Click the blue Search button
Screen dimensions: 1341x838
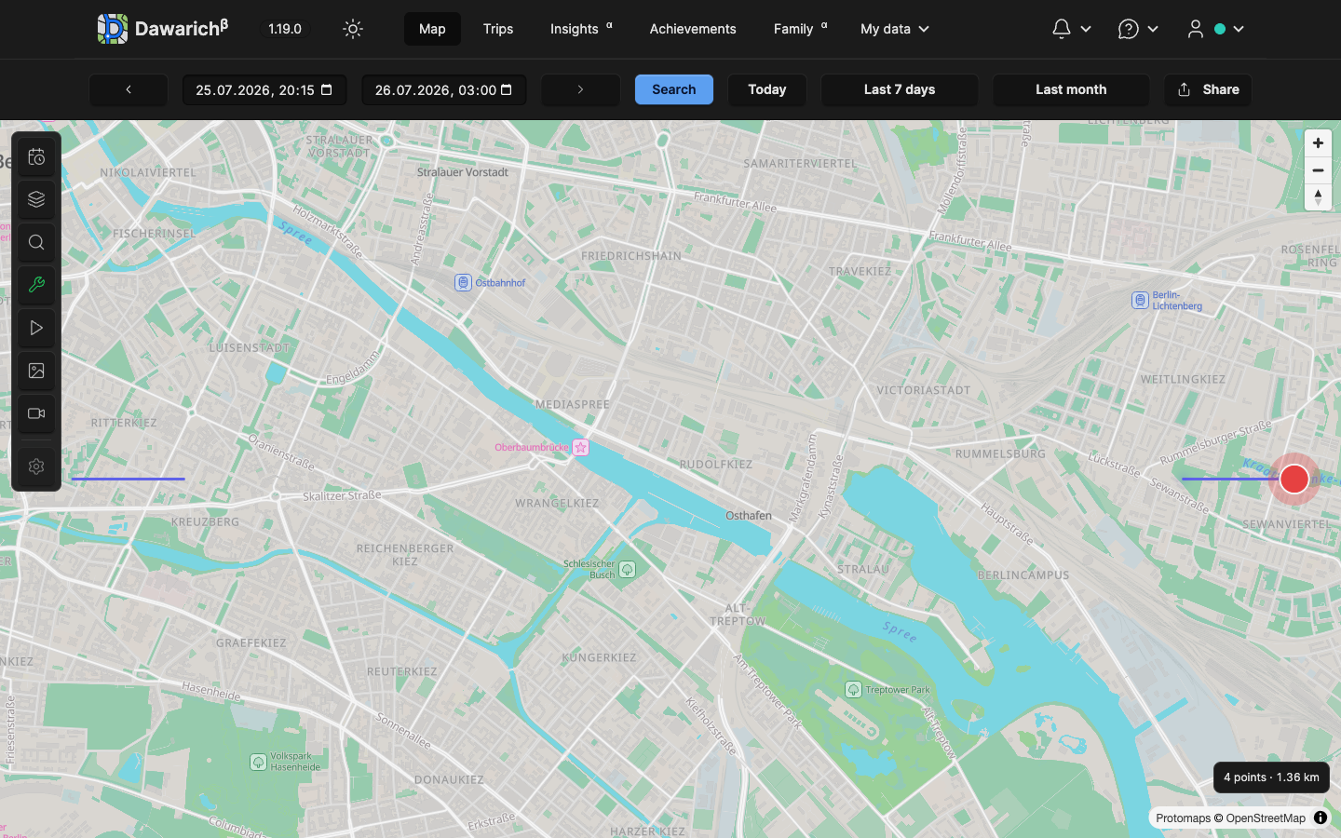coord(674,89)
